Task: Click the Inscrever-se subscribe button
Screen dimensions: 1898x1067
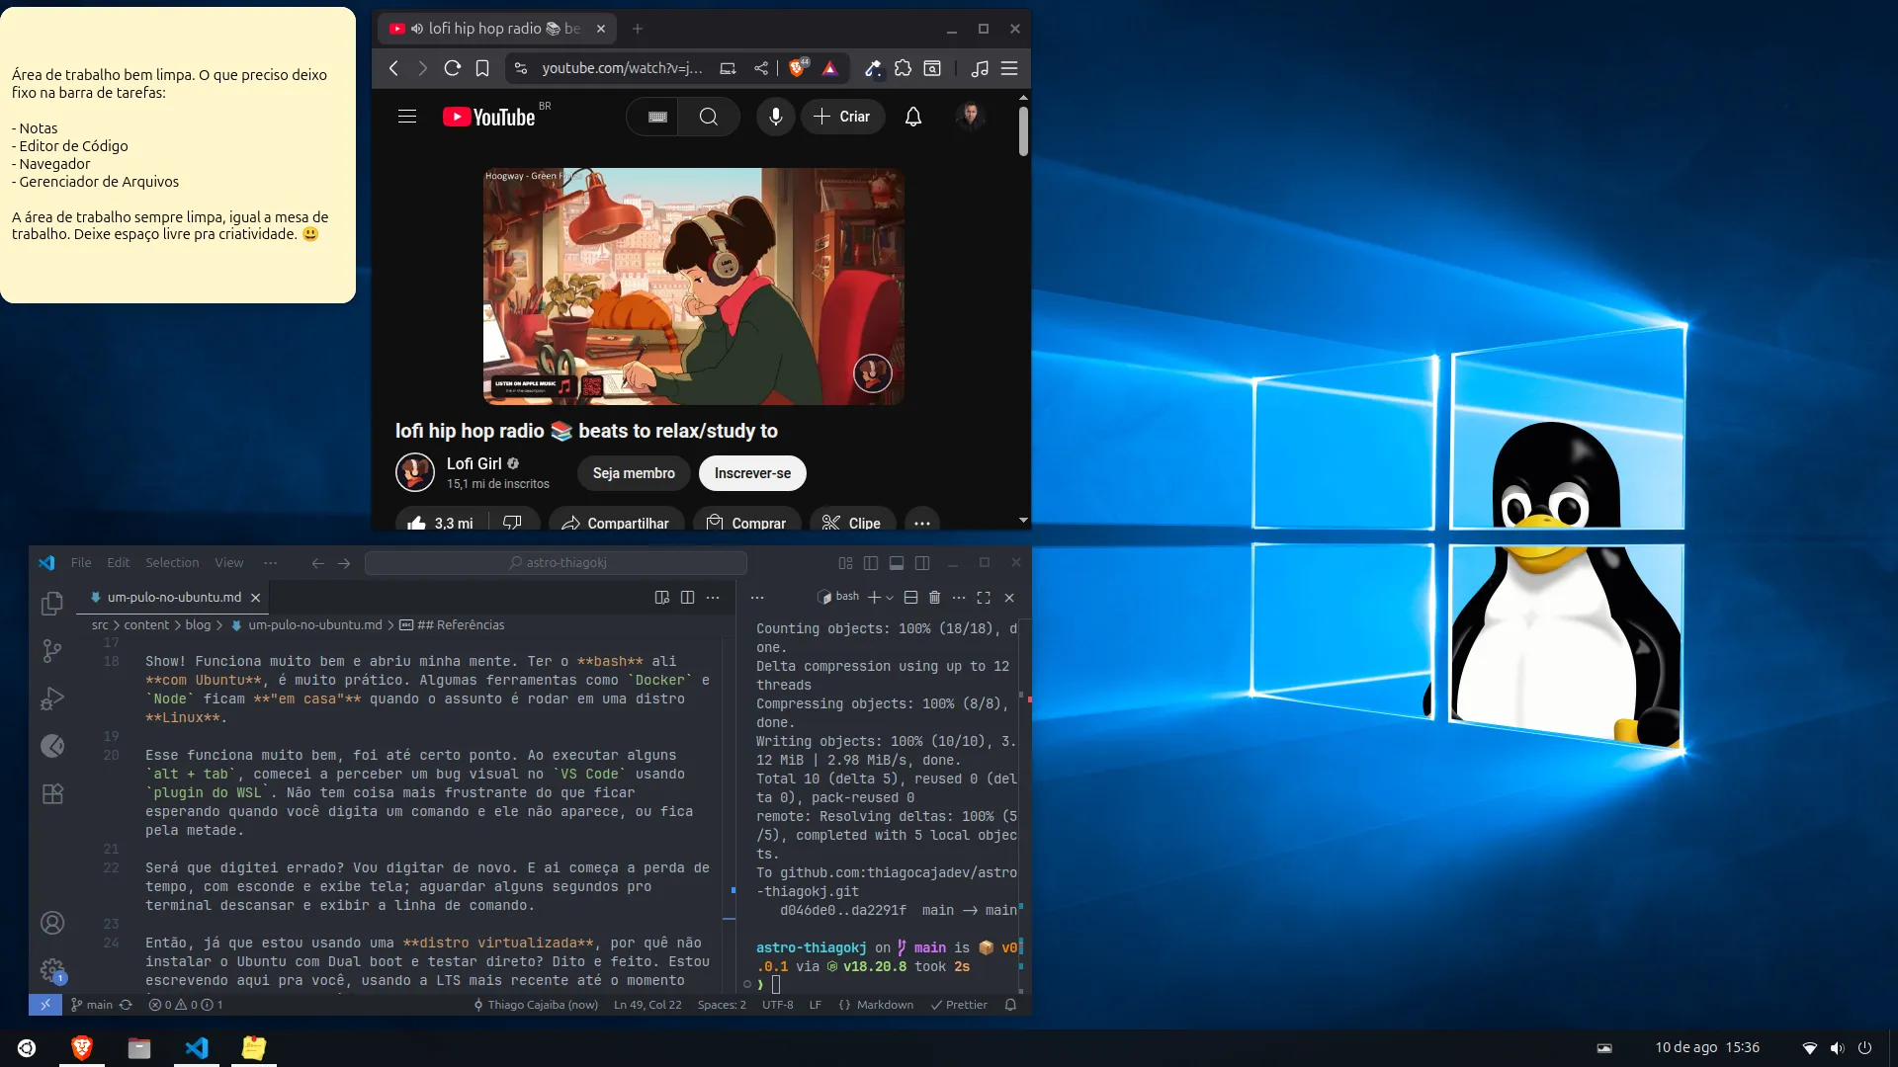Action: (752, 473)
